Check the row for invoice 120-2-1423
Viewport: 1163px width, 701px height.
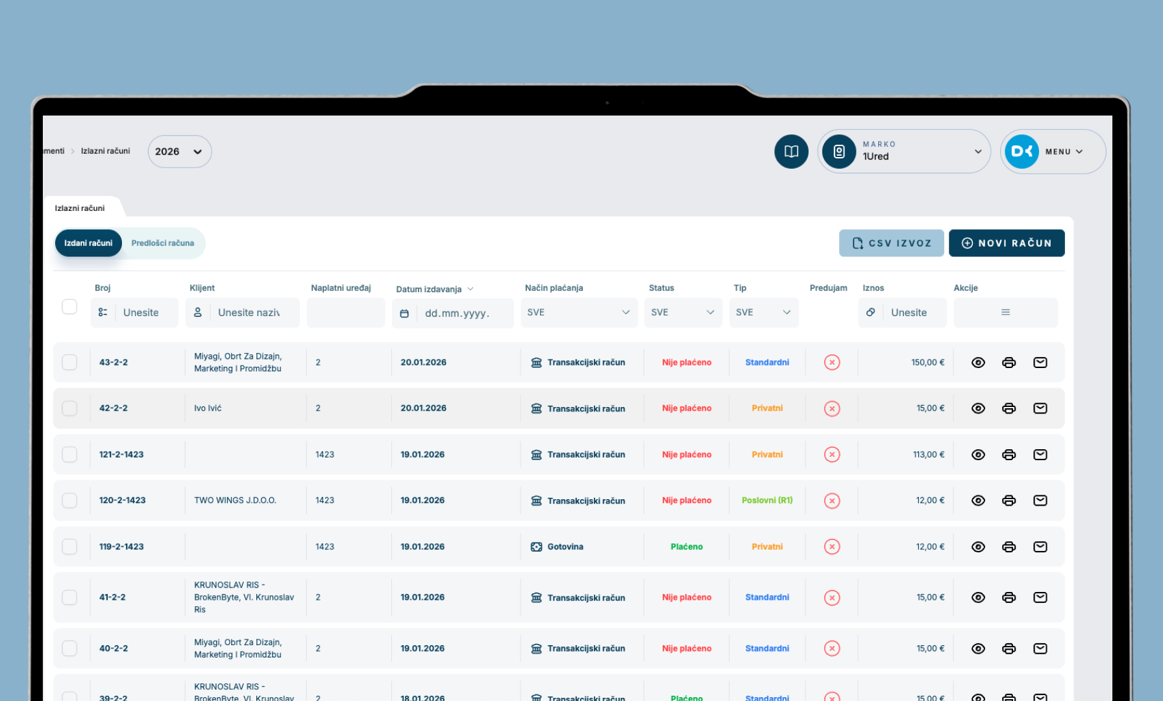pos(69,500)
